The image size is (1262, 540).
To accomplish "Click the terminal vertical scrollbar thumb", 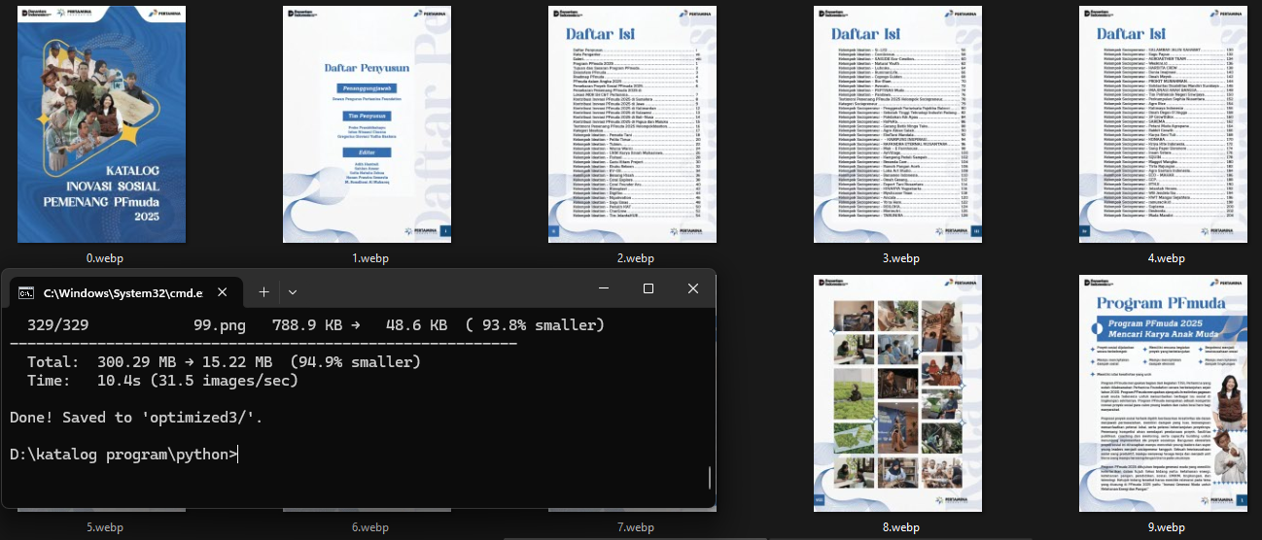I will 710,478.
